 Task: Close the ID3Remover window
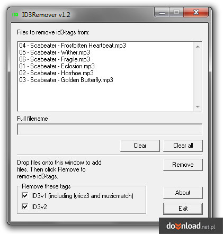[196, 13]
